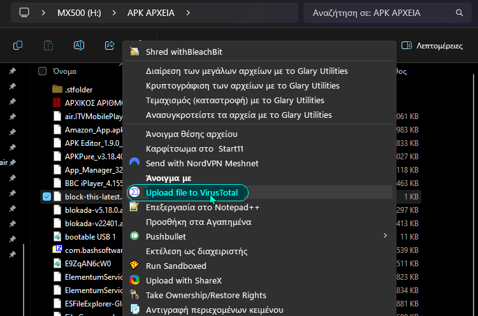Choose Upload file to VirusTotal

click(259, 192)
